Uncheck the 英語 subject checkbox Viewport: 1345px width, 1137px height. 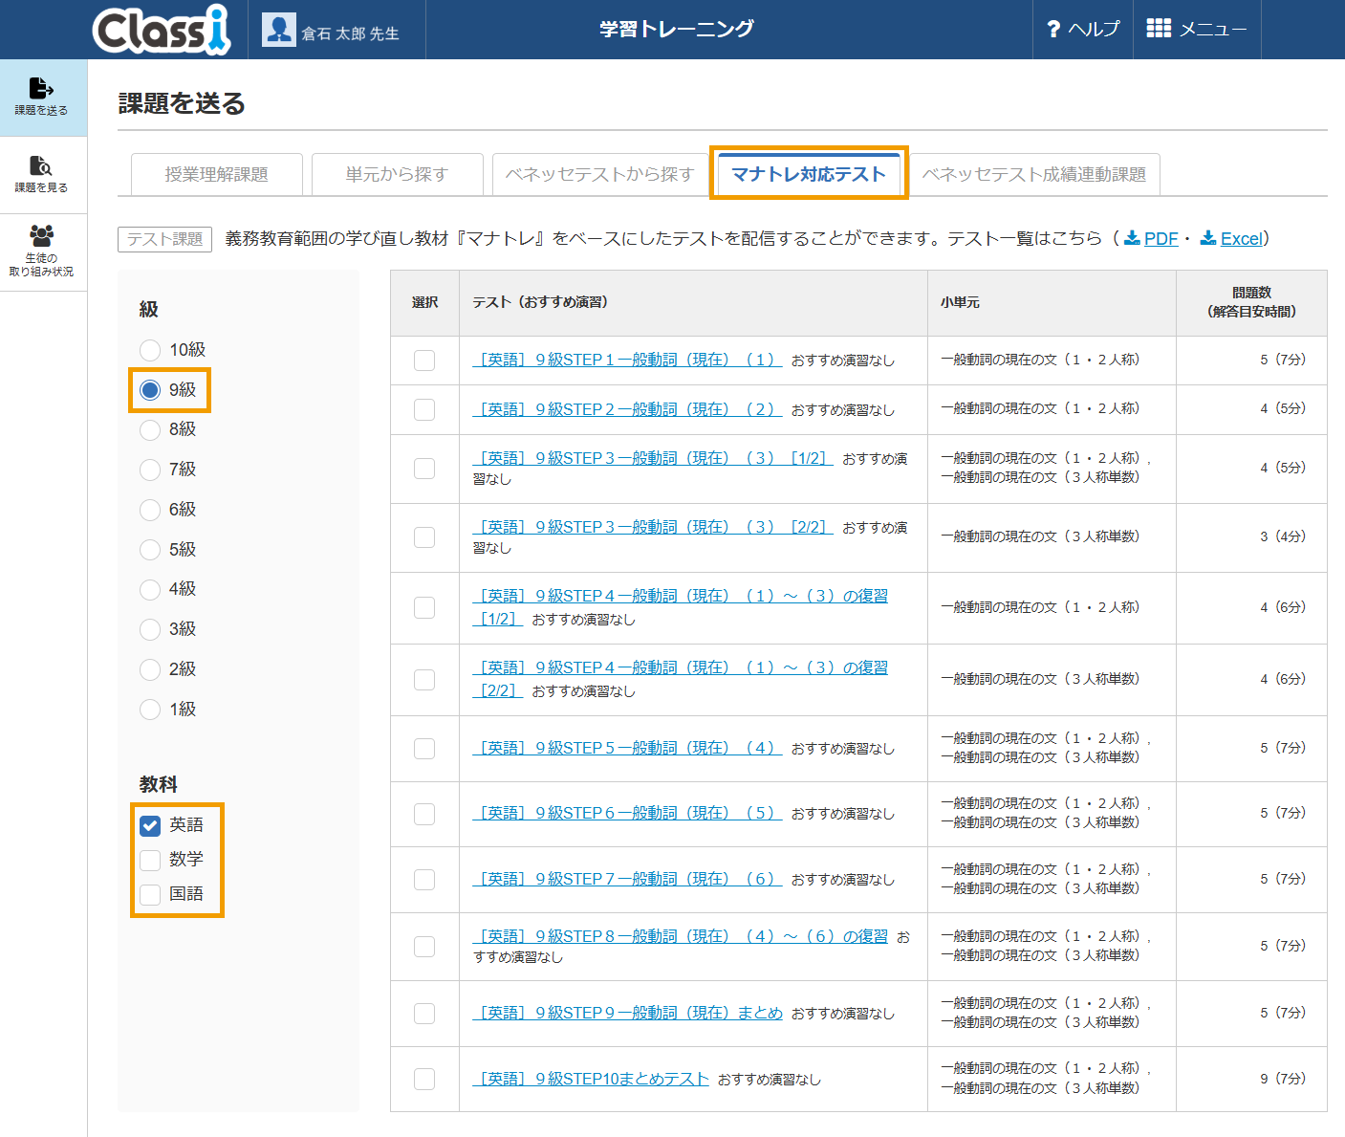[x=150, y=825]
